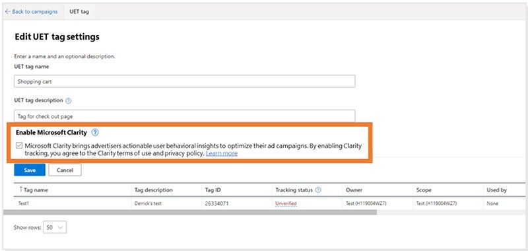Screen dimensions: 528x251
Task: Select the Derrick's test description cell
Action: click(x=148, y=203)
